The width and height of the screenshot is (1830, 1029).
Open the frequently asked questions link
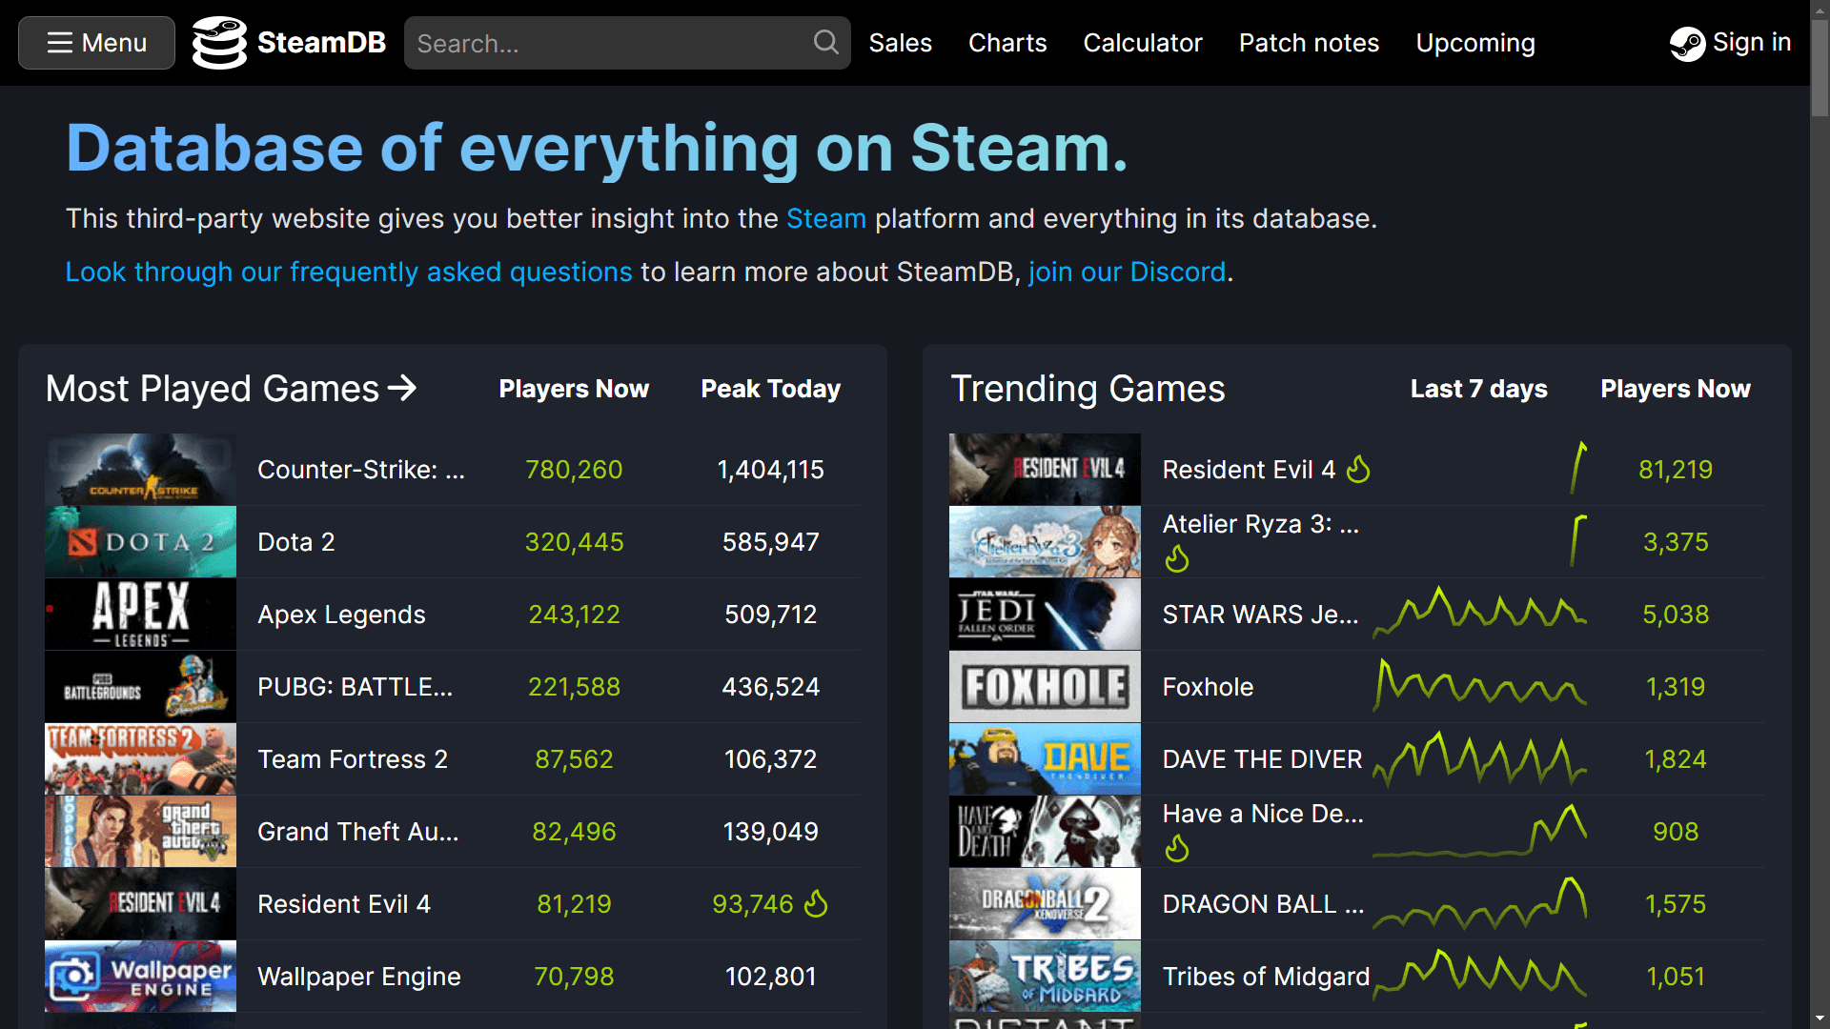pyautogui.click(x=348, y=272)
